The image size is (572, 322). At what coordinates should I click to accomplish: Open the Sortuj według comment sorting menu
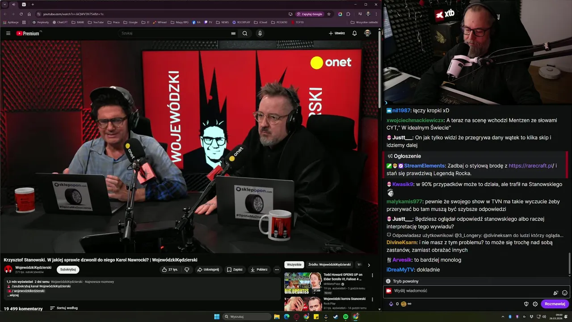(x=64, y=308)
